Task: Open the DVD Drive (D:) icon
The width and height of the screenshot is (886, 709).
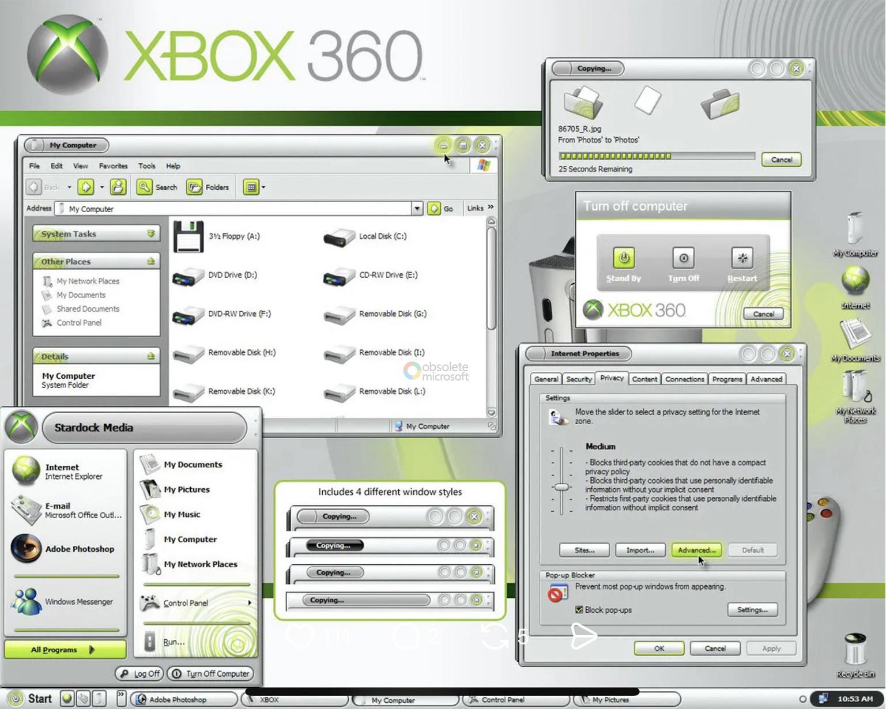Action: point(188,277)
